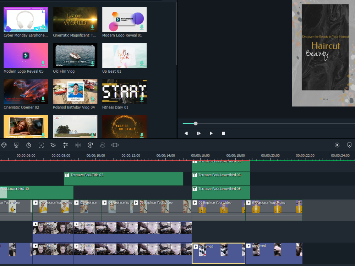The width and height of the screenshot is (355, 266).
Task: Click the Fitness Diary 01 label
Action: point(115,107)
